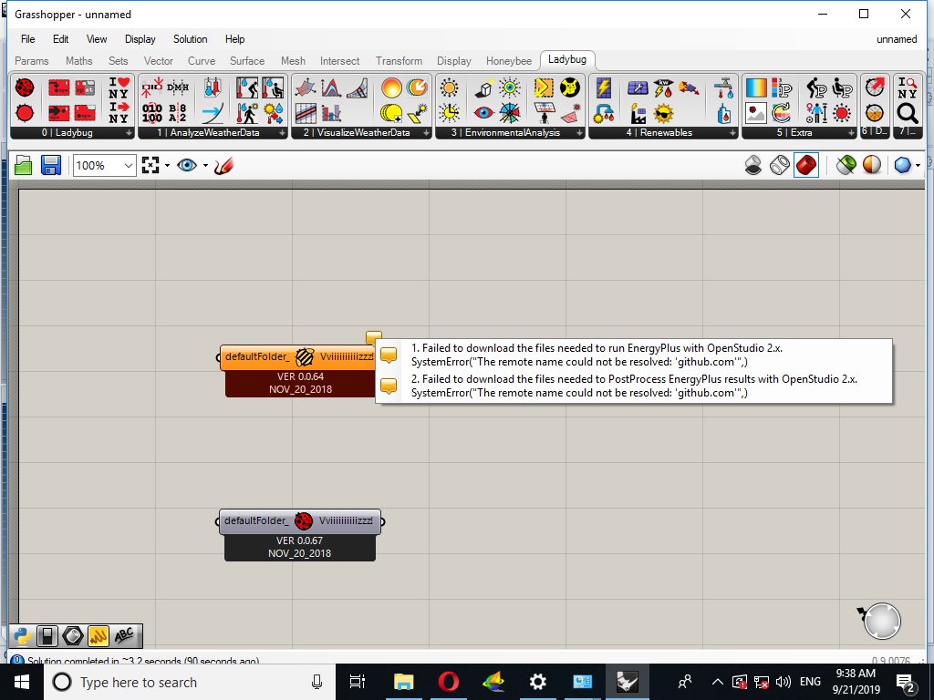Click the red eye icon in EnvironmentalAnalysis
This screenshot has height=700, width=934.
[x=483, y=112]
